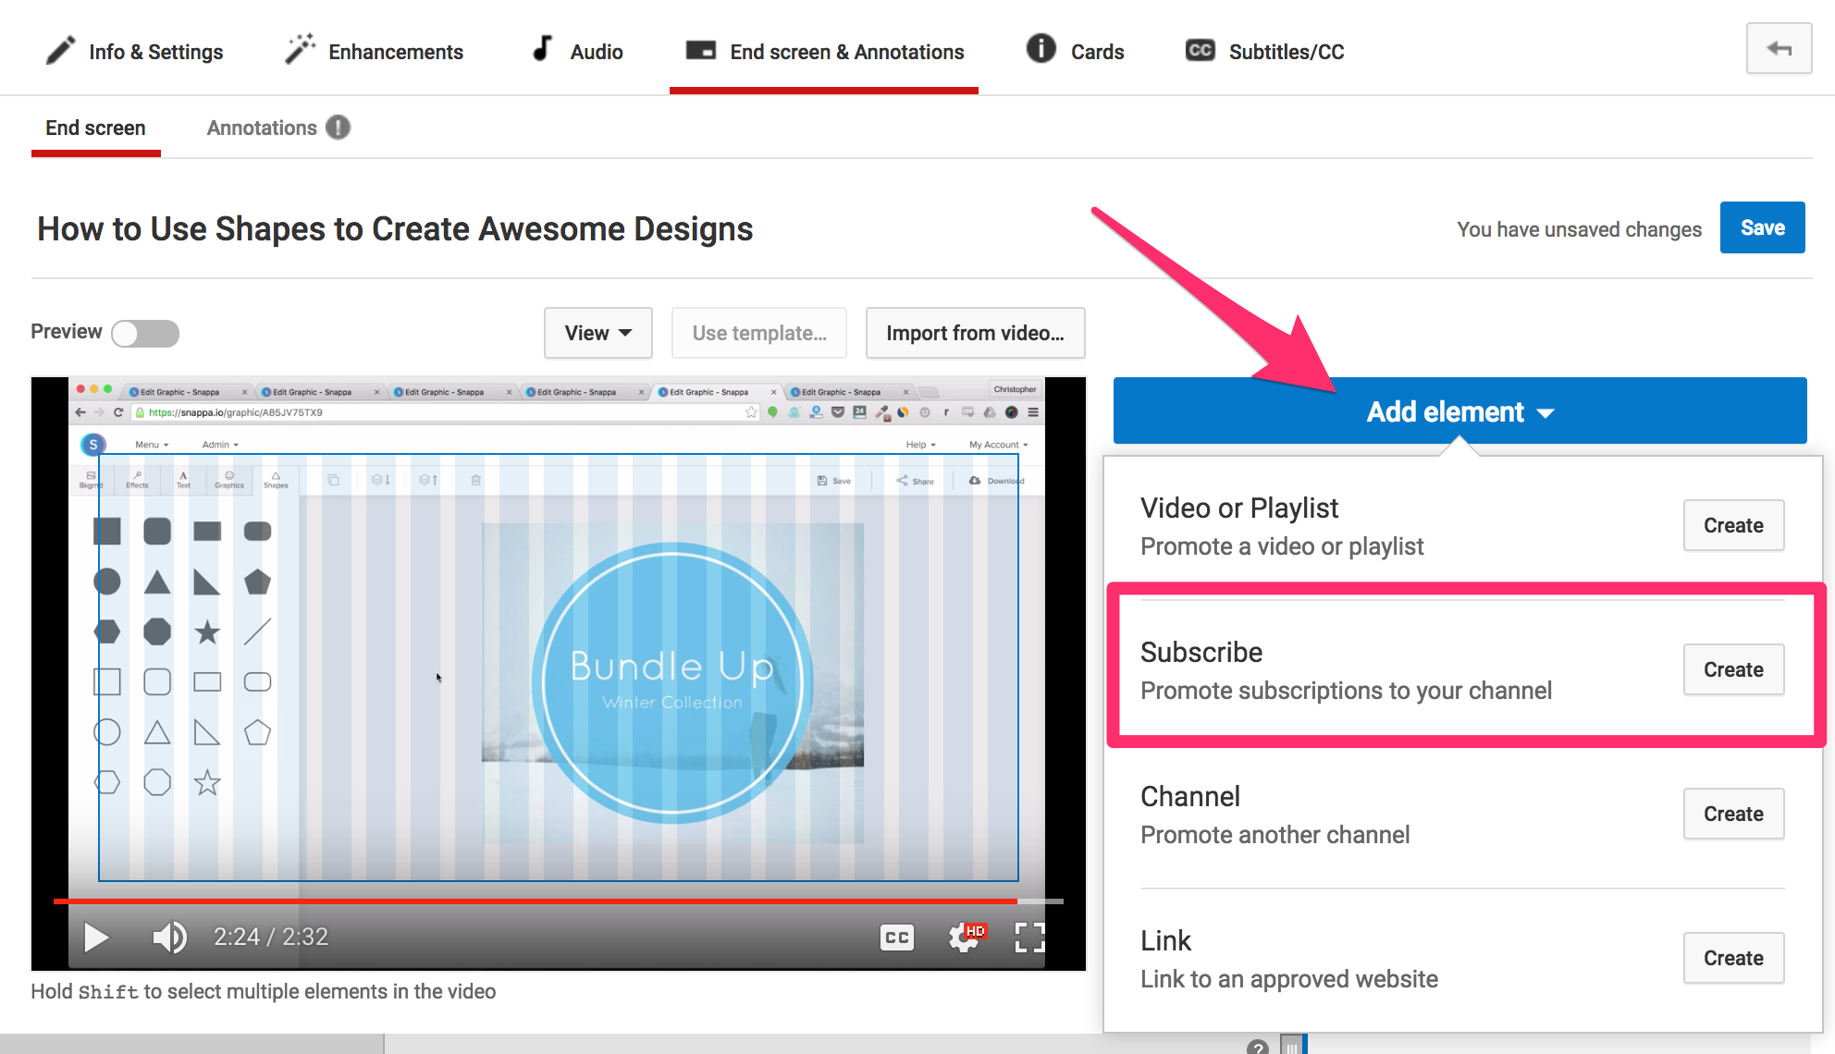Click 'Promote a video or playlist' description
1835x1054 pixels.
point(1282,546)
